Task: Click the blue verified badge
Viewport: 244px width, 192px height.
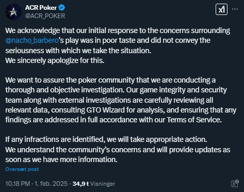Action: click(x=61, y=8)
